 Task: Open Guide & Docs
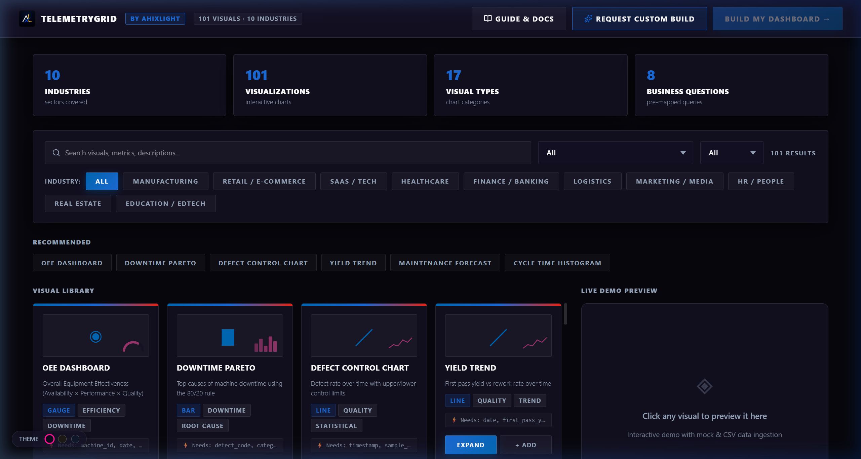pyautogui.click(x=519, y=19)
